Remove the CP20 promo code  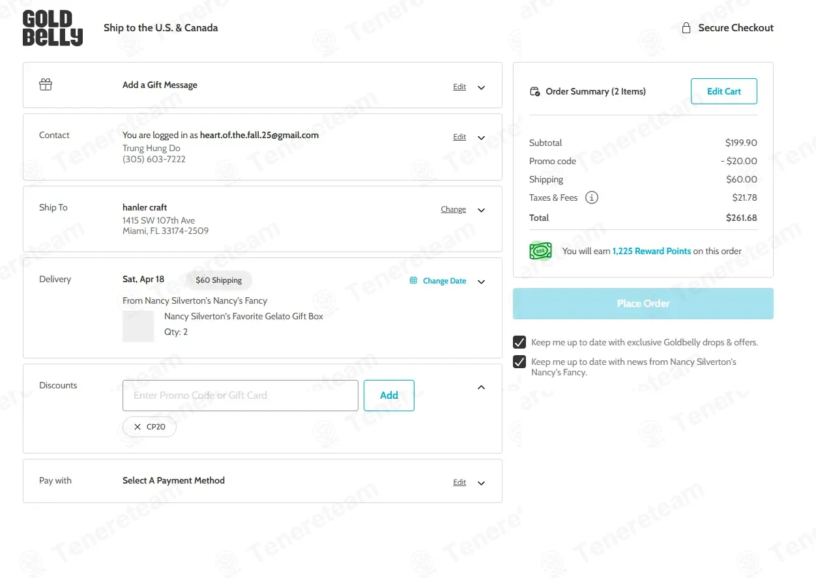(x=137, y=427)
